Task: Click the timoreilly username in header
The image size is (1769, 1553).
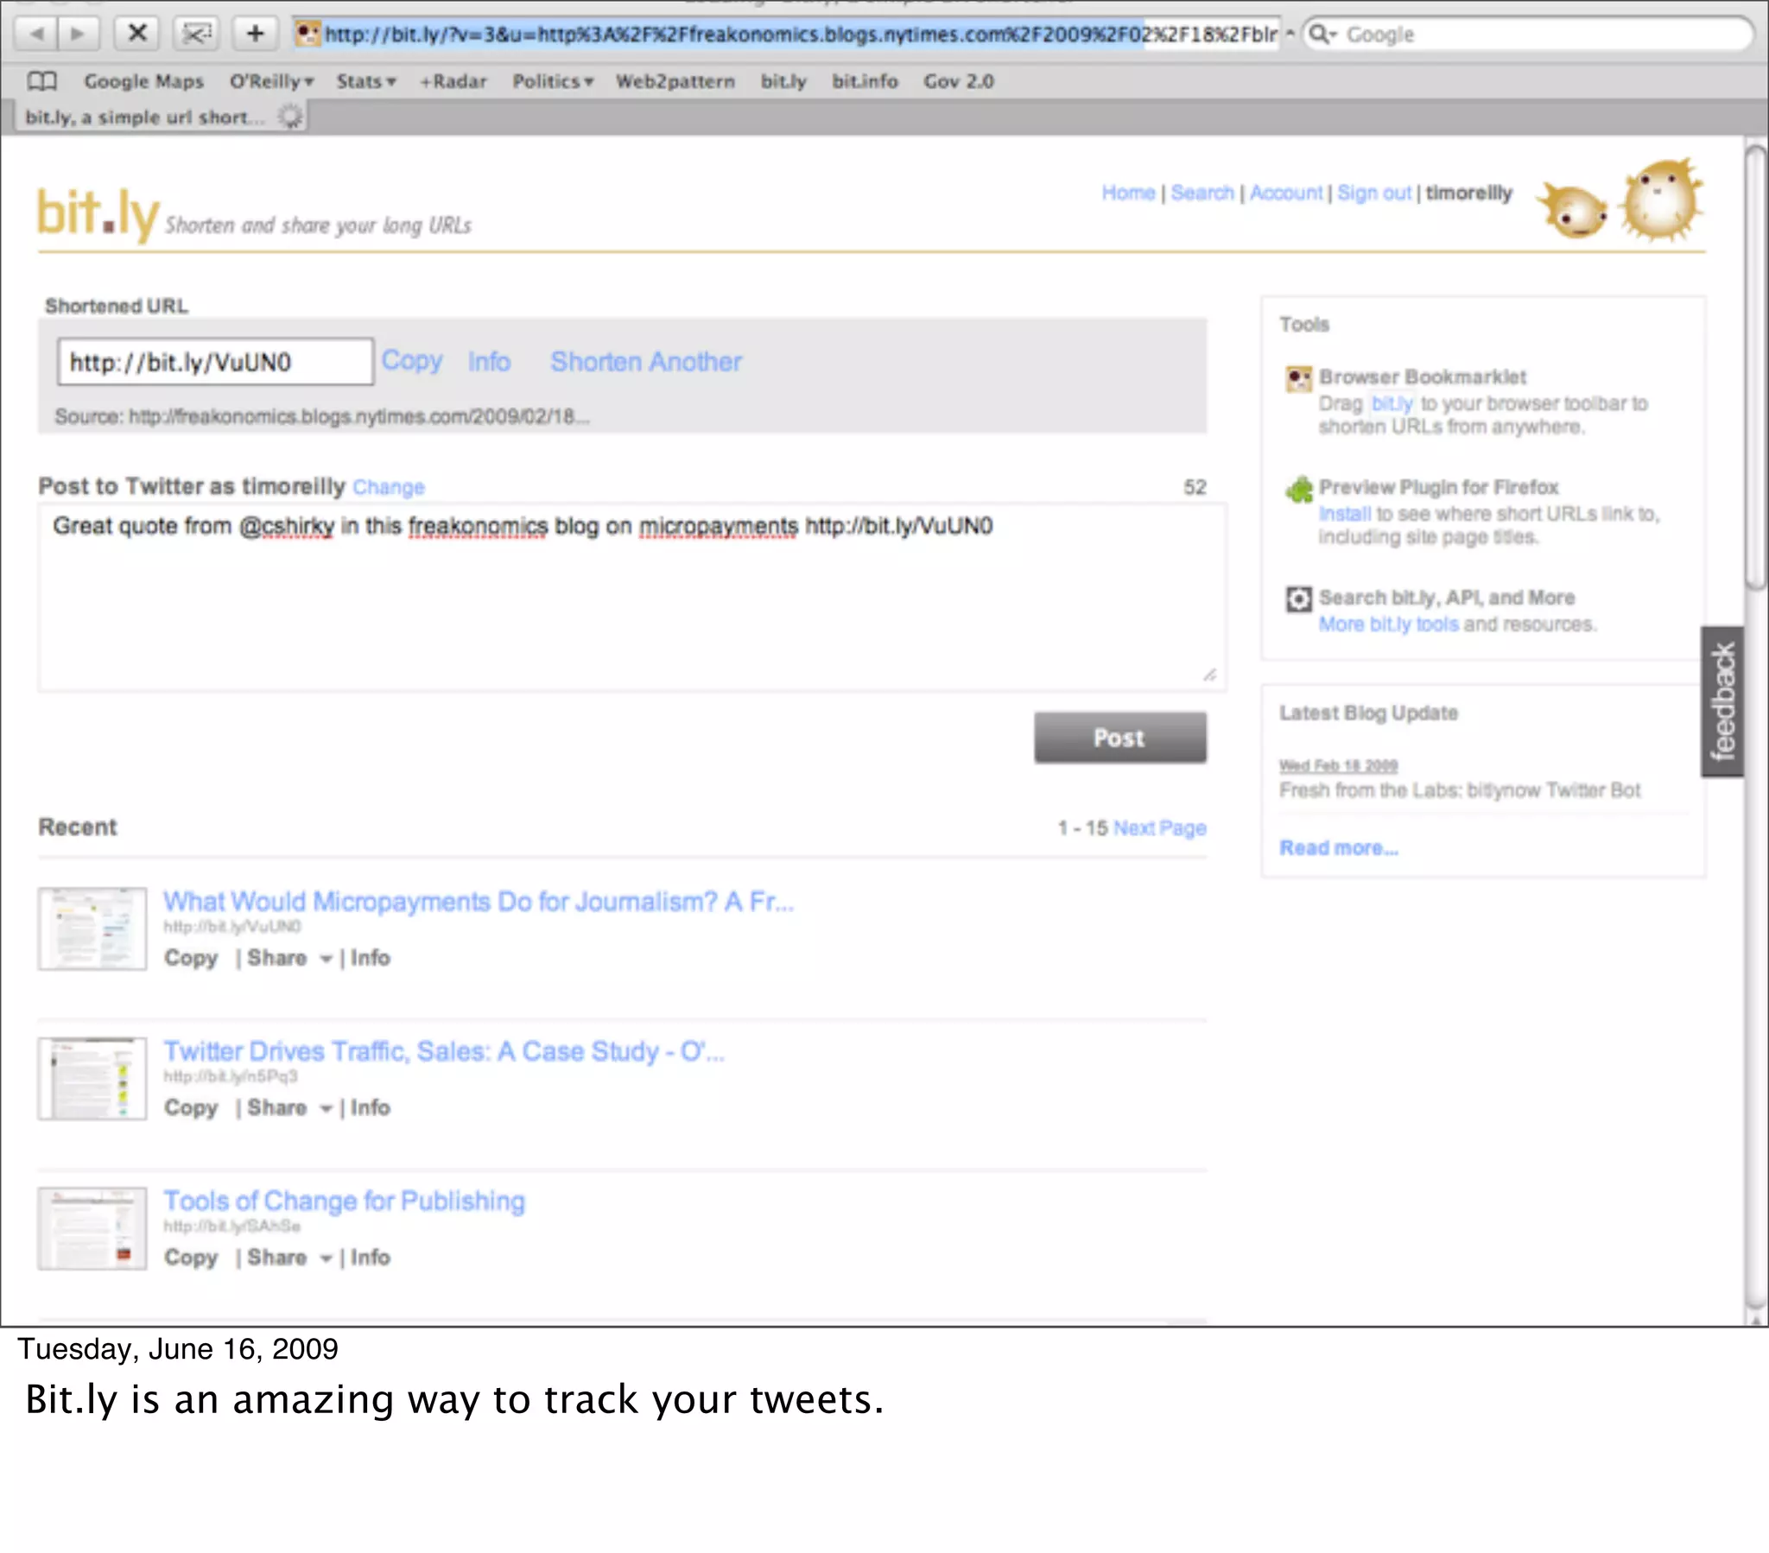Action: click(x=1469, y=192)
